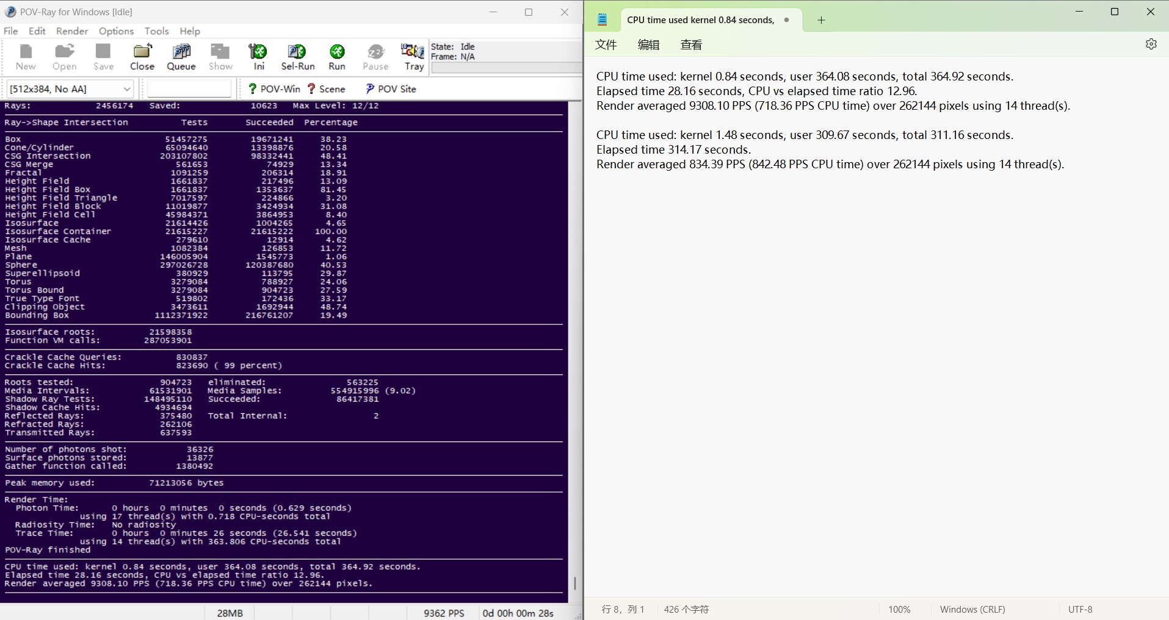The width and height of the screenshot is (1169, 620).
Task: Click the UTF-8 encoding status
Action: (x=1080, y=609)
